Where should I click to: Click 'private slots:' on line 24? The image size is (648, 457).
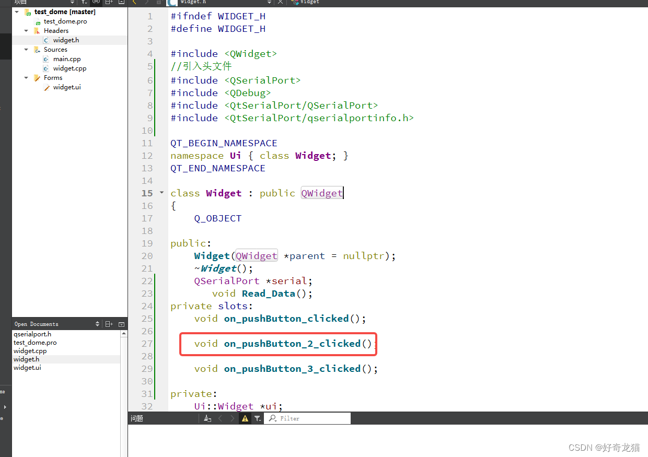tap(212, 306)
